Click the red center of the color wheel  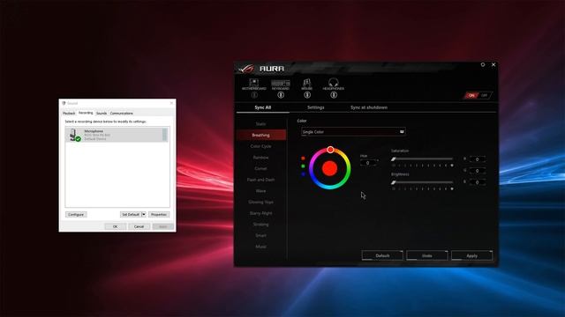click(329, 168)
